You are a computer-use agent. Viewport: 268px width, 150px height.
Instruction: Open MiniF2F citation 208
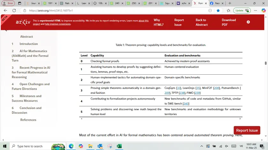pyautogui.click(x=216, y=88)
